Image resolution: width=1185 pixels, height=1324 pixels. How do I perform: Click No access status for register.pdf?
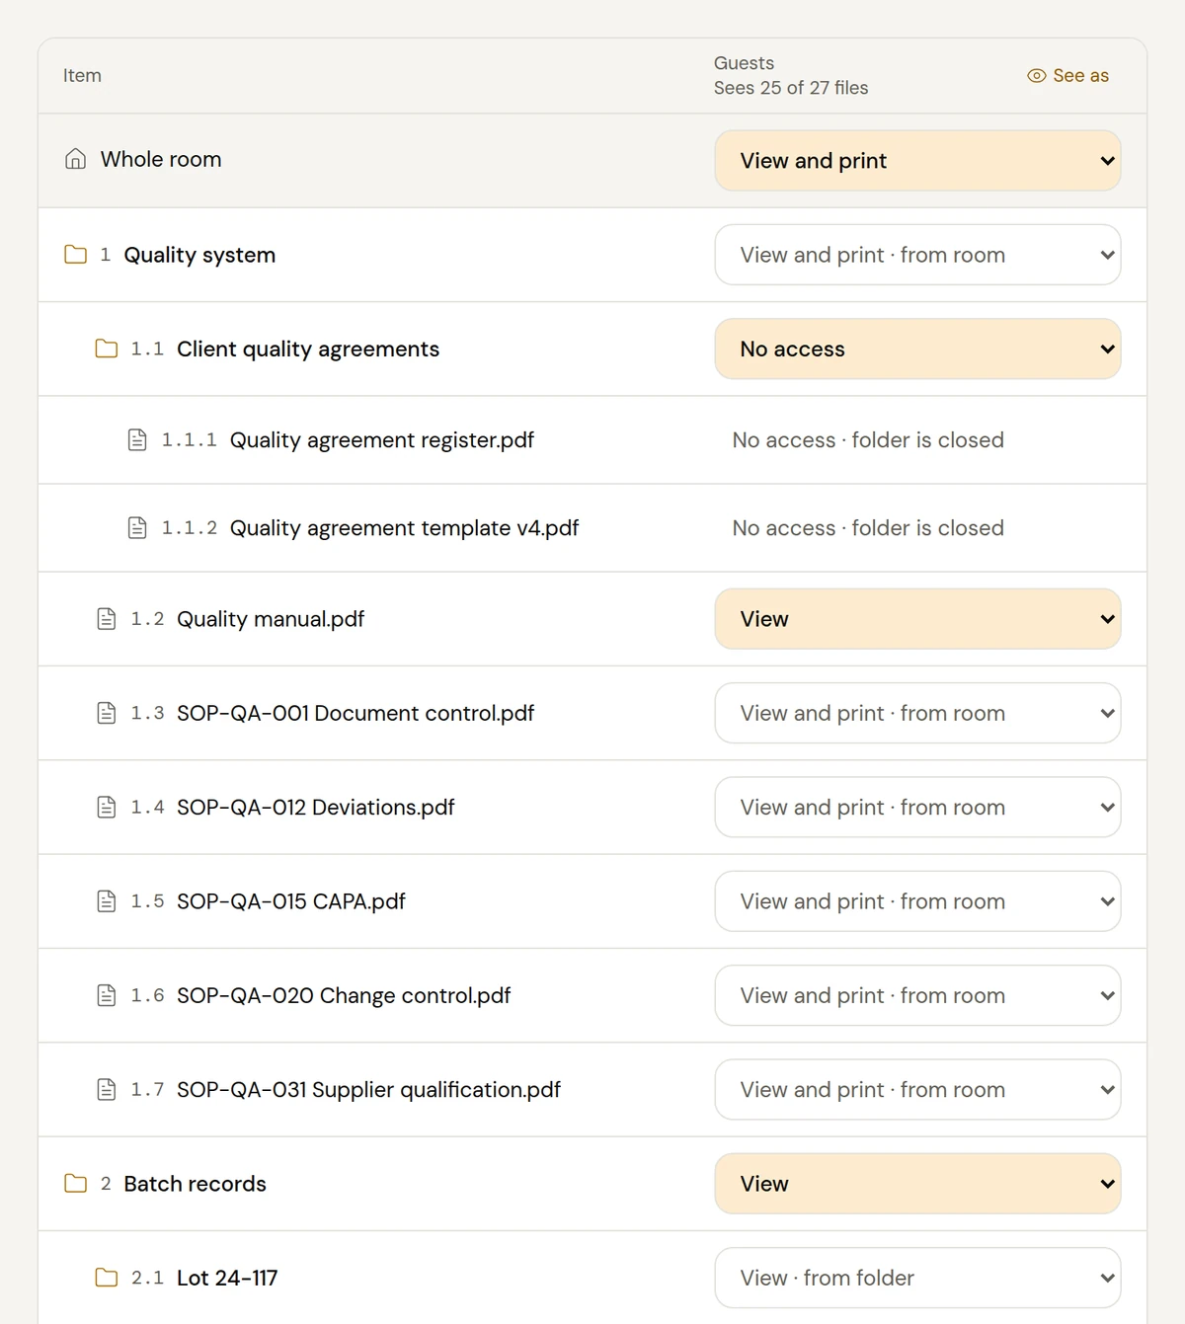coord(868,439)
